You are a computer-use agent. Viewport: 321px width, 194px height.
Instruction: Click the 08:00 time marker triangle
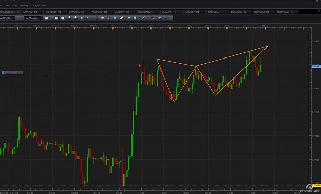74,28
